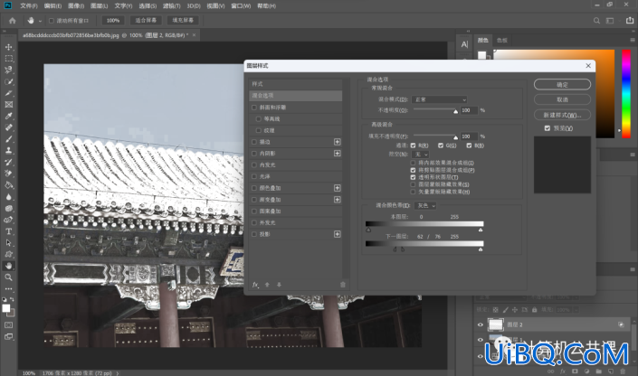Select the Lasso tool

[8, 70]
